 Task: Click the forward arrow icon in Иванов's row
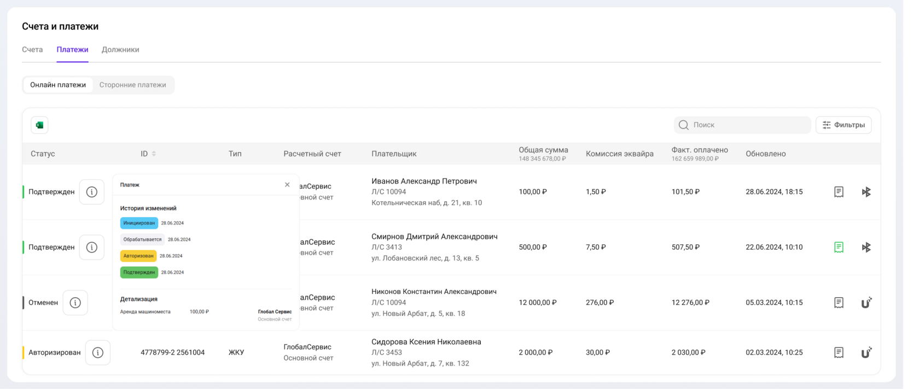(x=866, y=192)
